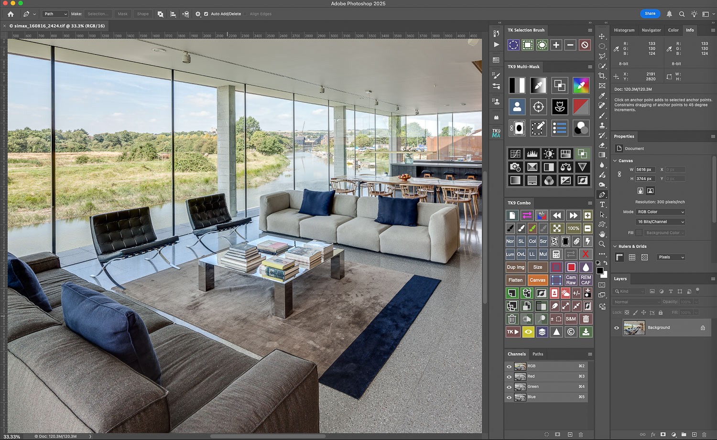Select the Eyedropper tool in toolbar
The image size is (717, 440).
click(602, 96)
